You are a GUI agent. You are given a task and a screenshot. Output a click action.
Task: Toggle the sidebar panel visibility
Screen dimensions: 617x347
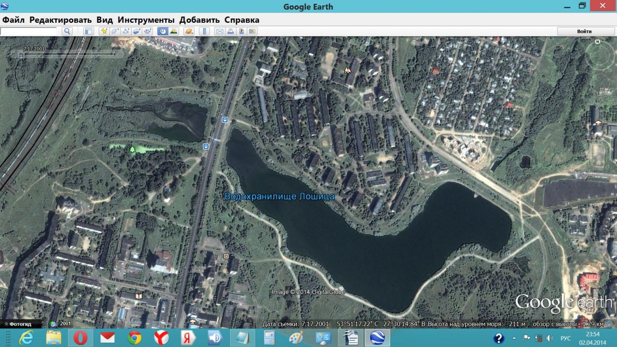(88, 31)
